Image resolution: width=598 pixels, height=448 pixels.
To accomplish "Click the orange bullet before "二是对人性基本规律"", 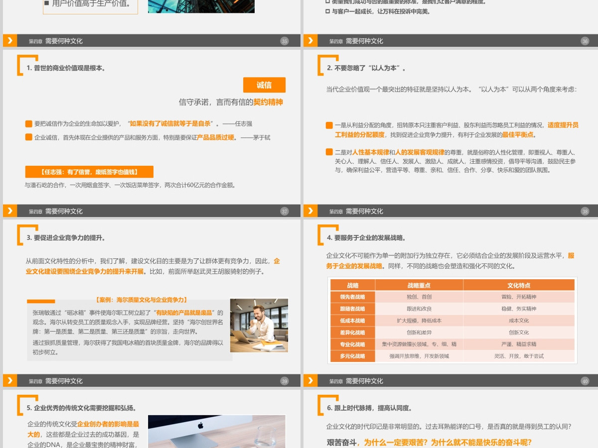I will pyautogui.click(x=329, y=152).
